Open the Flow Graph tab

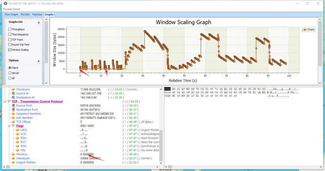point(11,15)
